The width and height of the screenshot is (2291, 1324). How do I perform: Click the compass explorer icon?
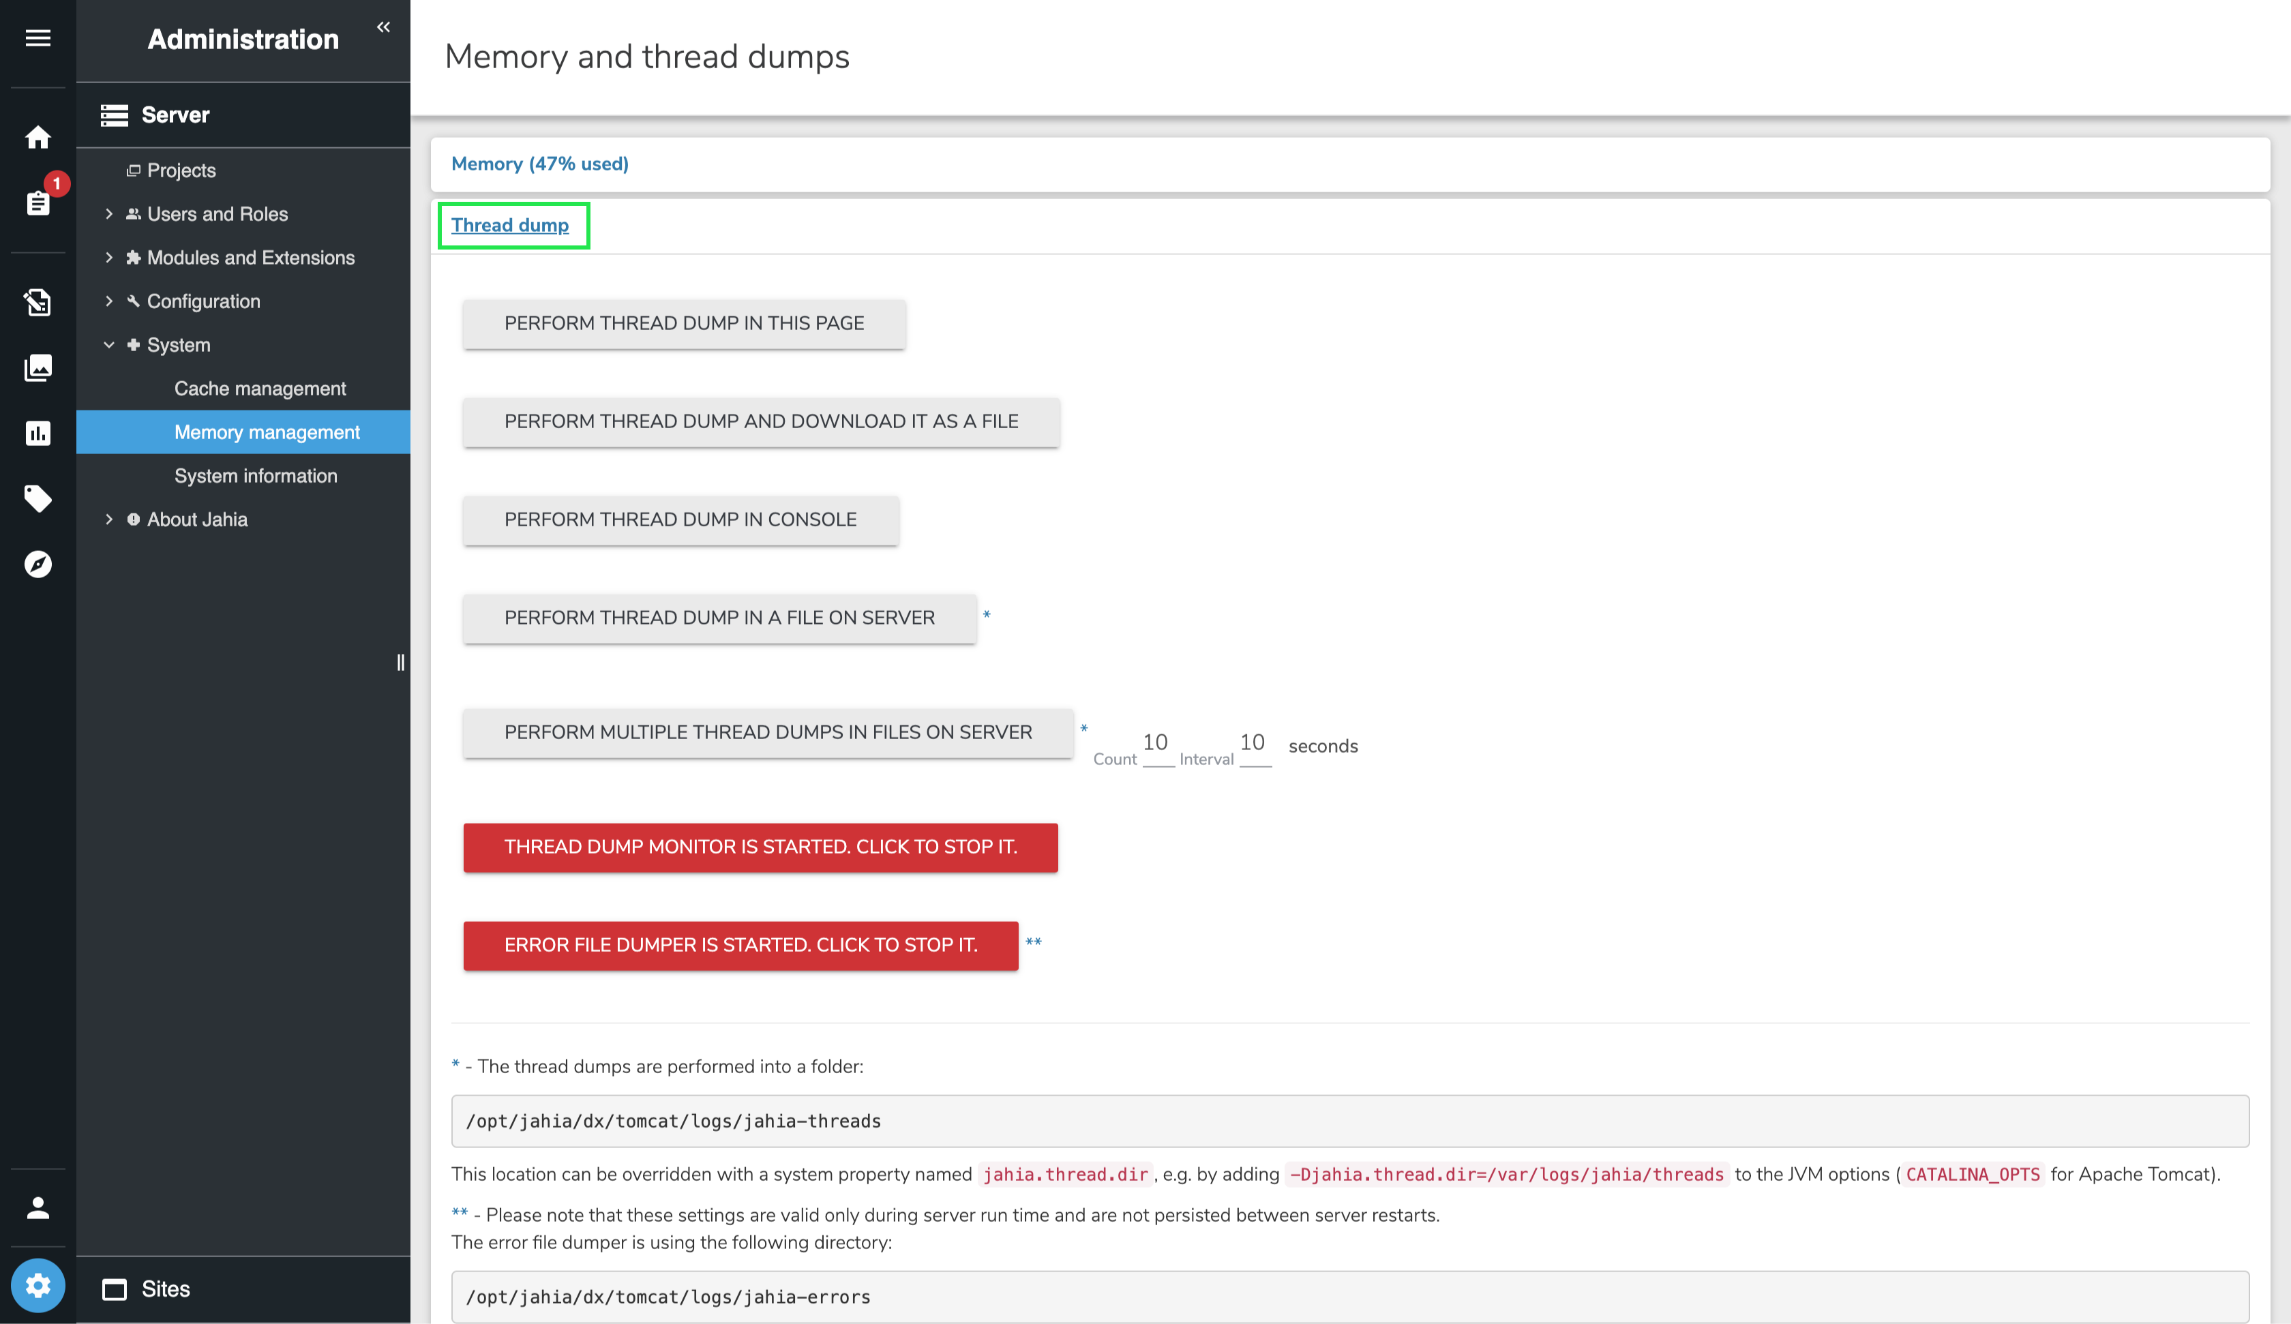click(38, 564)
